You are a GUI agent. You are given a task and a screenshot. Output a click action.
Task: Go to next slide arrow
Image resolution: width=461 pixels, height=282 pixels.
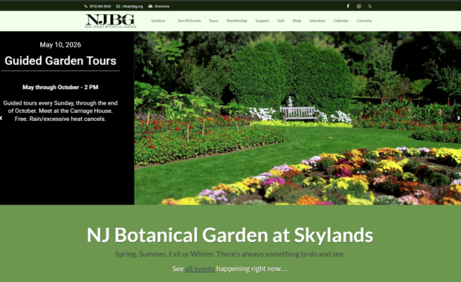(458, 118)
